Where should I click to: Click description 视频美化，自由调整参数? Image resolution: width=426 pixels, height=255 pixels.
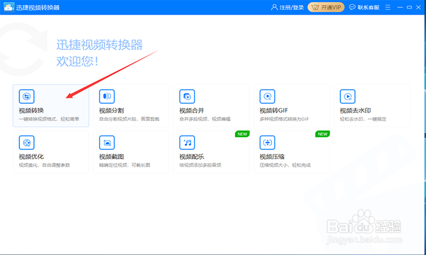(x=44, y=165)
